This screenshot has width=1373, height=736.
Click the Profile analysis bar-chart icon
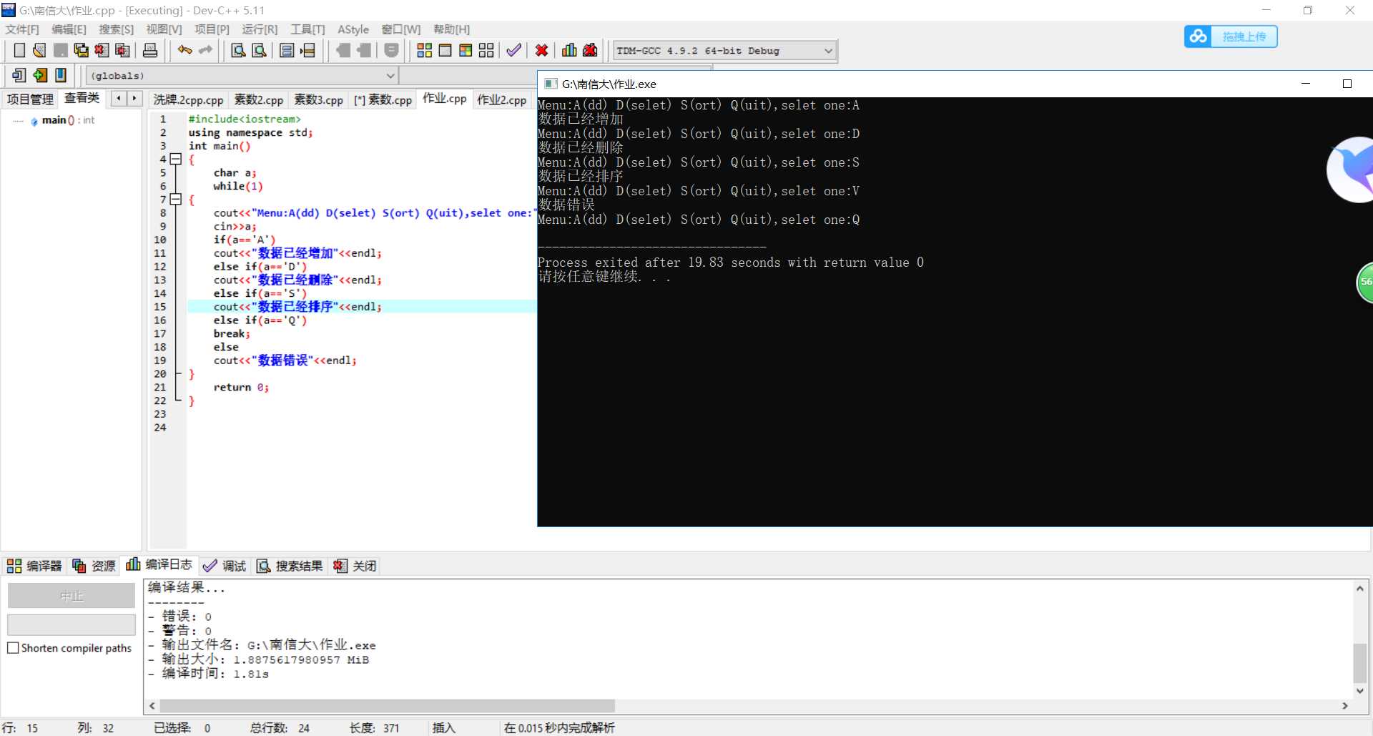[x=569, y=50]
